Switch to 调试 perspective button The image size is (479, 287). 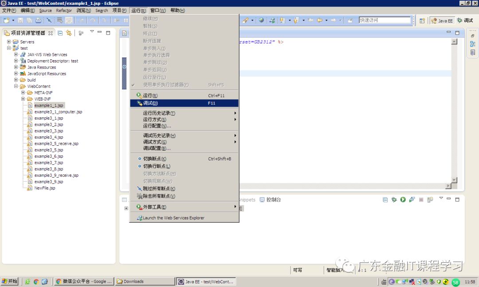(x=465, y=20)
